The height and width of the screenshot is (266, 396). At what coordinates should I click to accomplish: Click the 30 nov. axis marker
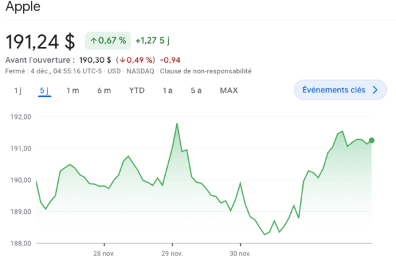(x=240, y=253)
